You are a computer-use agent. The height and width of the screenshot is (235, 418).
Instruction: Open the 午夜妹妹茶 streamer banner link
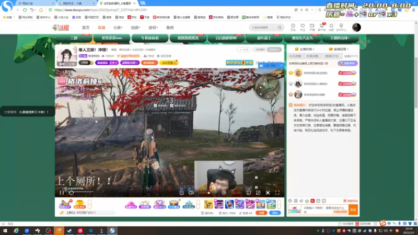tap(150, 38)
